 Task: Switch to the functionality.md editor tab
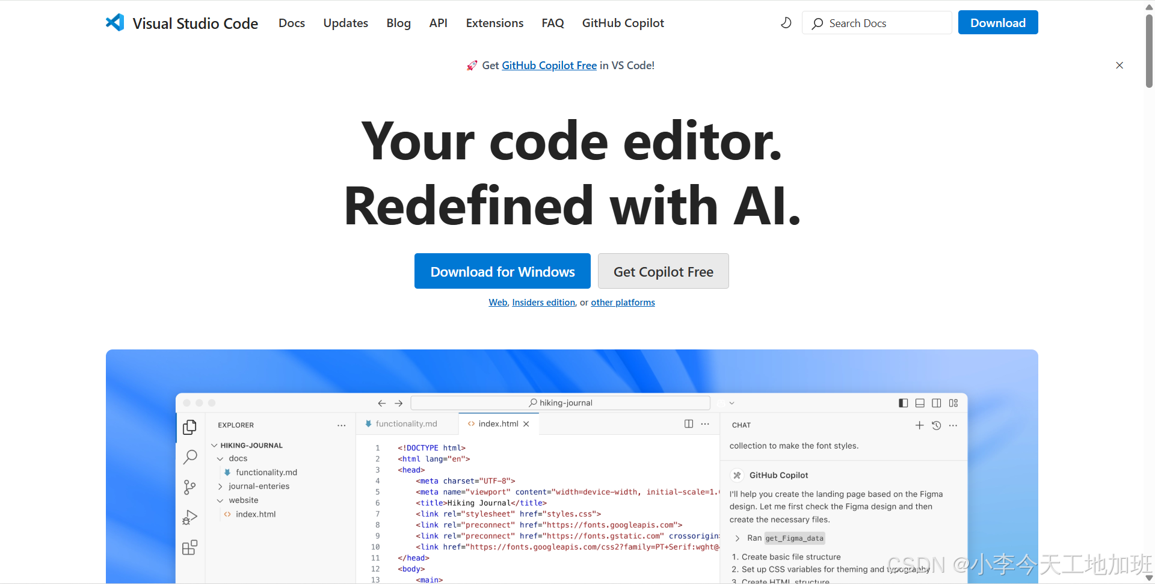(x=406, y=424)
